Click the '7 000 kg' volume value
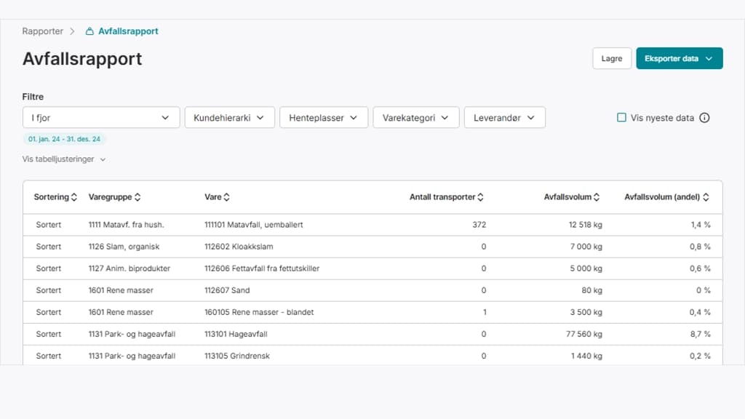Image resolution: width=745 pixels, height=419 pixels. point(586,247)
